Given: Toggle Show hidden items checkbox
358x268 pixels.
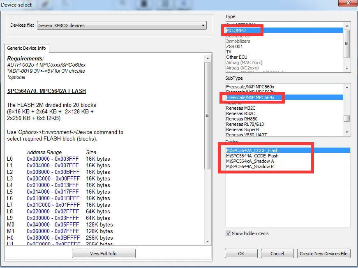Looking at the screenshot, I should click(x=228, y=233).
